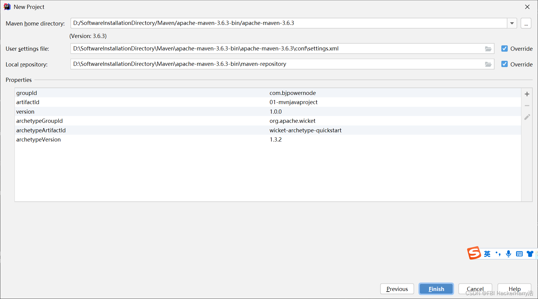Click the value org.apache.wicket

tap(292, 121)
